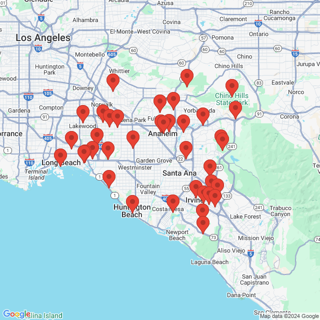This screenshot has width=320, height=320.
Task: Click the Interstate 15 shield
Action: 295,53
